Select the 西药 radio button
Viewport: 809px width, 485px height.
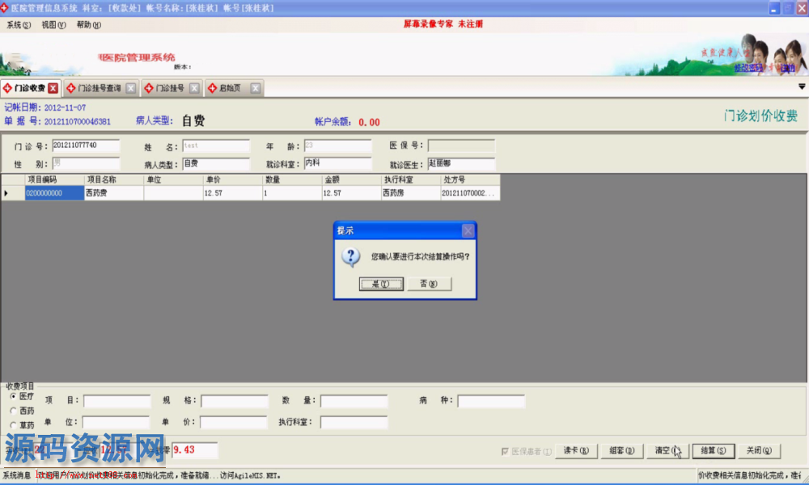point(13,411)
